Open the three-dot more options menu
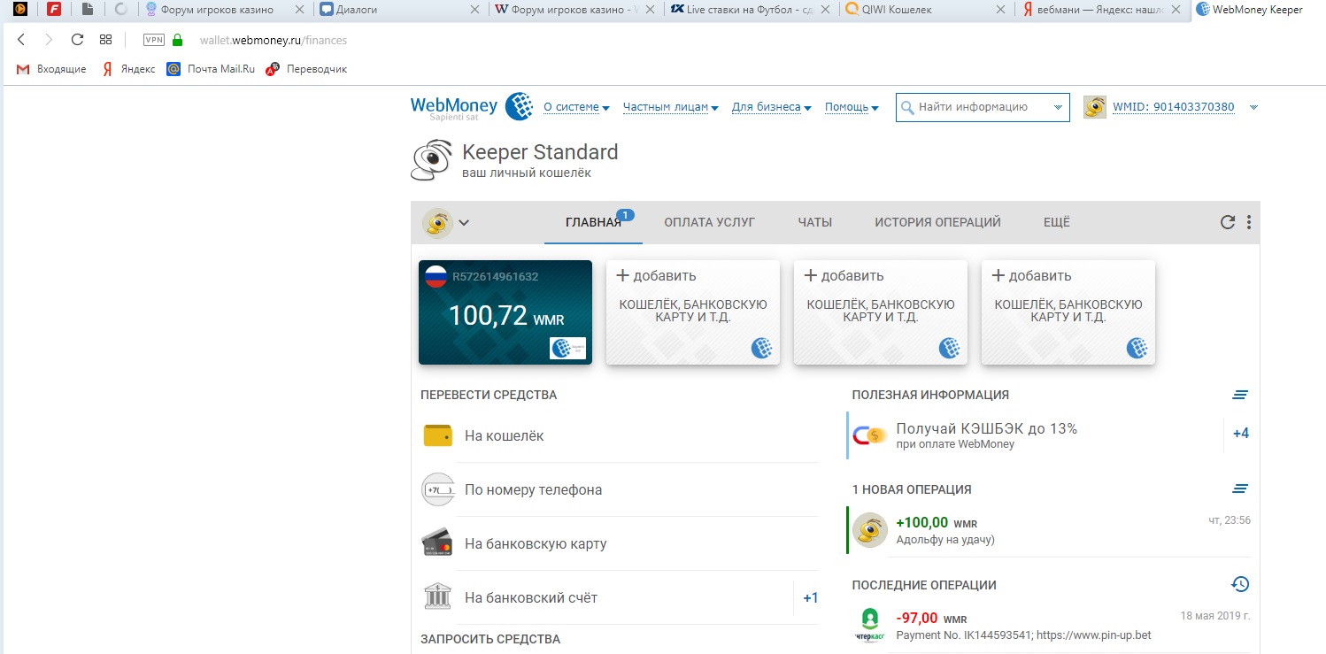The width and height of the screenshot is (1326, 654). coord(1249,222)
